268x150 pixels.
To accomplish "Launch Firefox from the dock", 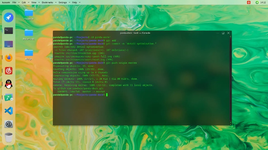I will [x=9, y=58].
